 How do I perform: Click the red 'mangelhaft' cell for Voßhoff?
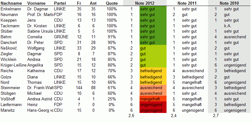pos(153,99)
